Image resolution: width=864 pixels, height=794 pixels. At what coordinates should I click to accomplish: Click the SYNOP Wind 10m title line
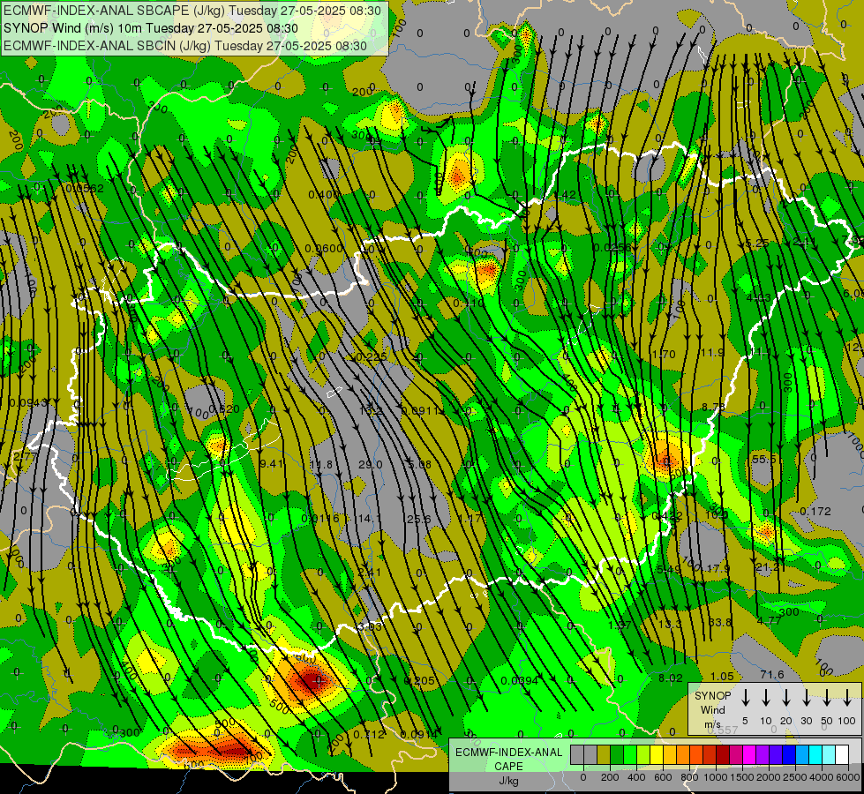tap(150, 28)
